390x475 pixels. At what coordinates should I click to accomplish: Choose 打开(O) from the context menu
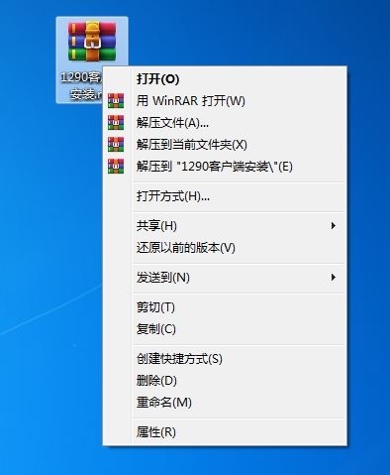[225, 79]
